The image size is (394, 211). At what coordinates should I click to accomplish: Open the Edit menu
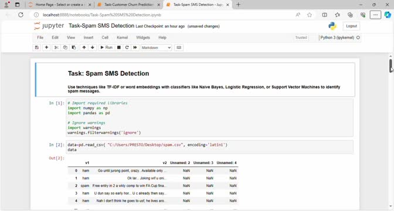tap(55, 38)
